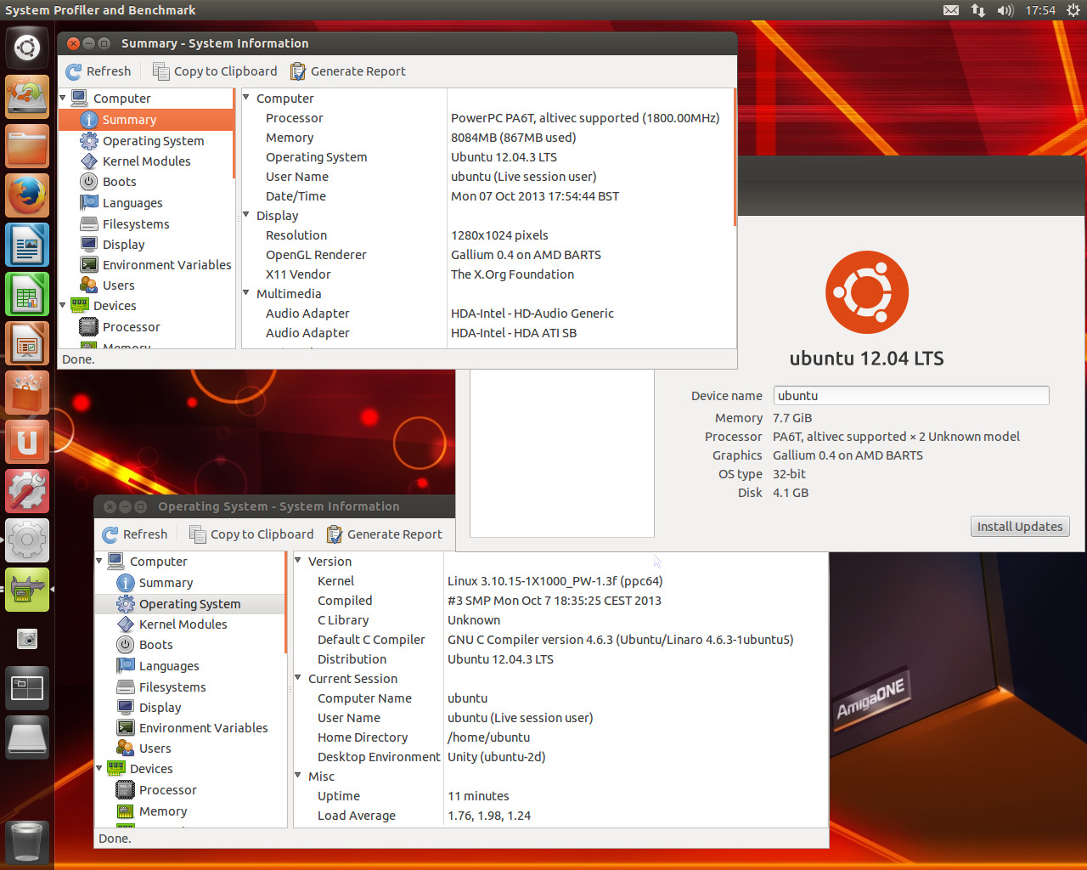Select Boots in Operating System window tree
This screenshot has height=870, width=1087.
(x=190, y=645)
